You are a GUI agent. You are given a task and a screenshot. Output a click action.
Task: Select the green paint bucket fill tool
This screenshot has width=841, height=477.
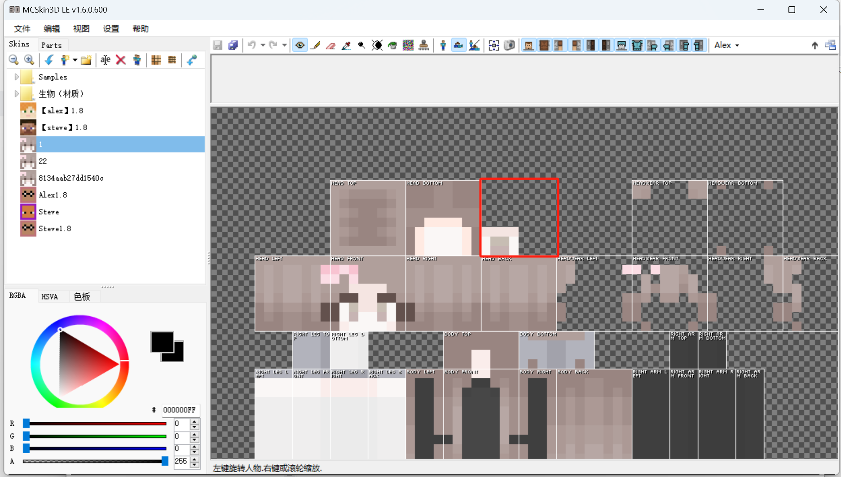point(392,45)
